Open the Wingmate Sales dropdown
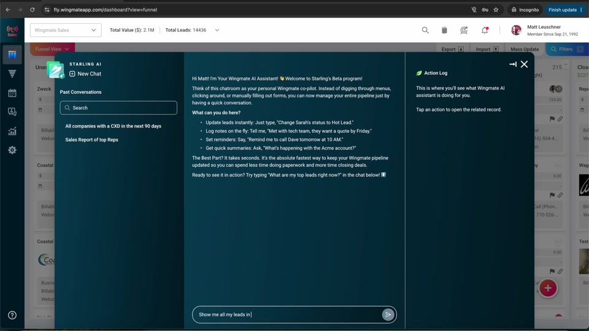Viewport: 589px width, 331px height. click(x=66, y=30)
